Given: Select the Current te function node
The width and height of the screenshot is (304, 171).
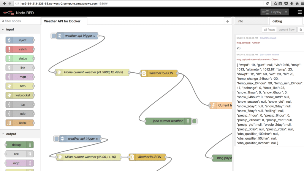Looking at the screenshot, I should point(221,106).
